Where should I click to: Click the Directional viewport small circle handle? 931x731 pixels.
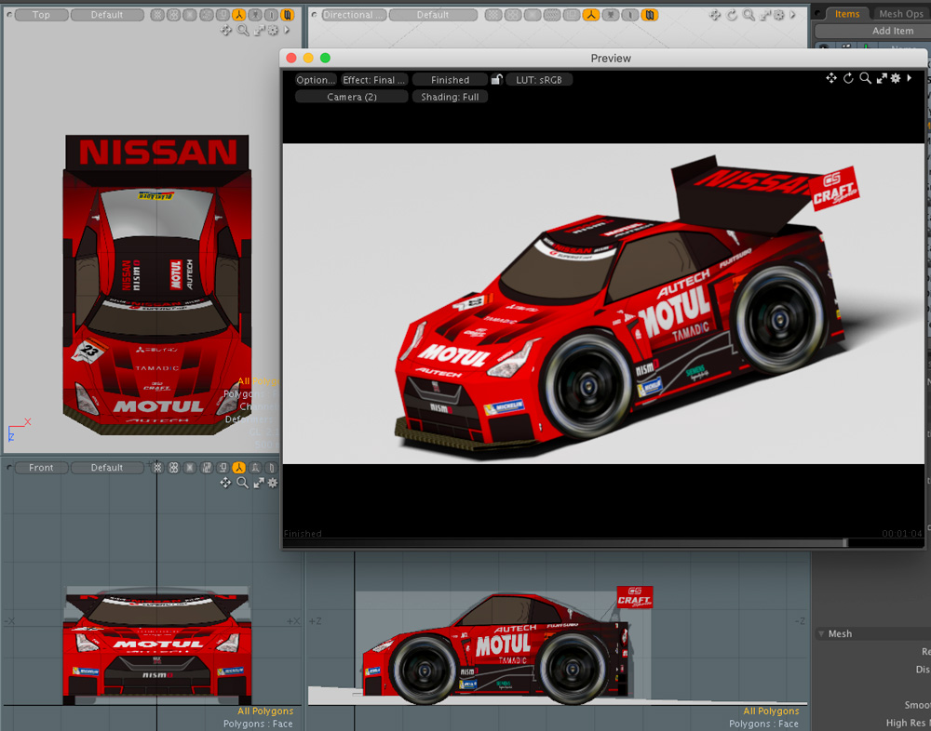[314, 15]
